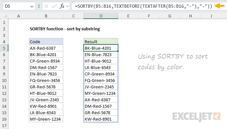Image resolution: width=227 pixels, height=129 pixels.
Task: Click the 'Result' header cell
Action: tap(101, 42)
